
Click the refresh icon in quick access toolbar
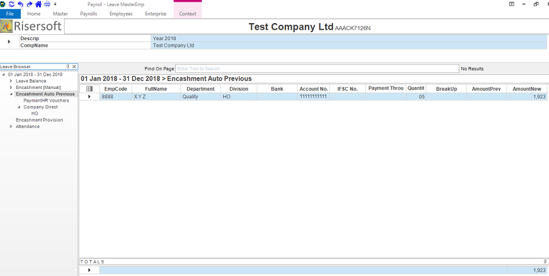(x=12, y=4)
